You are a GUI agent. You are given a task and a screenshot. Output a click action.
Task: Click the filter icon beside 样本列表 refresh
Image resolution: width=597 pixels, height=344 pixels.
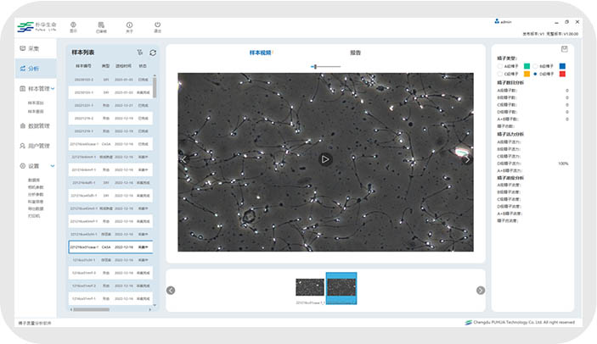coord(140,53)
